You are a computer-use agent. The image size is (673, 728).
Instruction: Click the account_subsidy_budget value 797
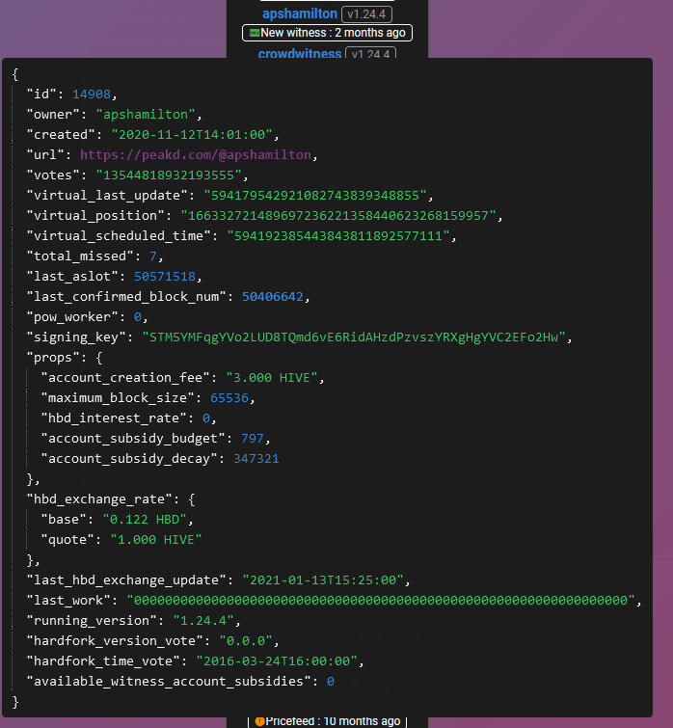pos(253,439)
